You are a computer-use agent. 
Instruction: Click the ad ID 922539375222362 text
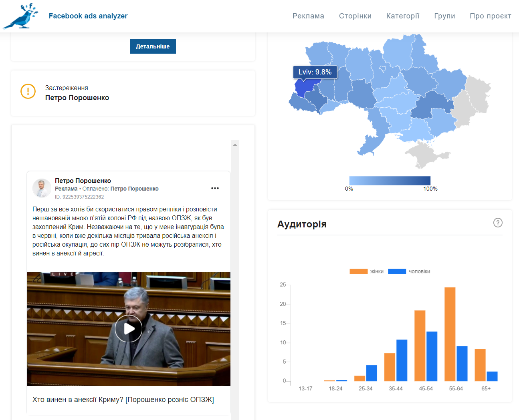pos(79,197)
